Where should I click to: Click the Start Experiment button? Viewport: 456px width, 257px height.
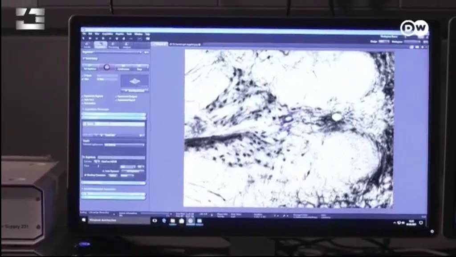coord(134,91)
